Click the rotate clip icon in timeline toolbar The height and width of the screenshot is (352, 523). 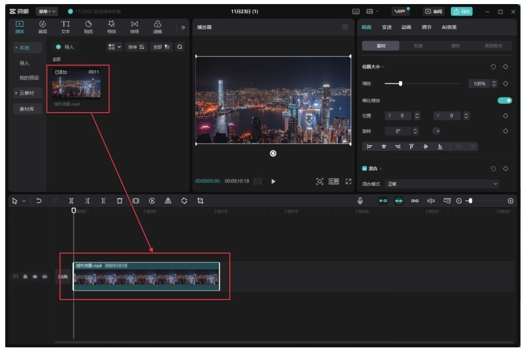pyautogui.click(x=184, y=201)
